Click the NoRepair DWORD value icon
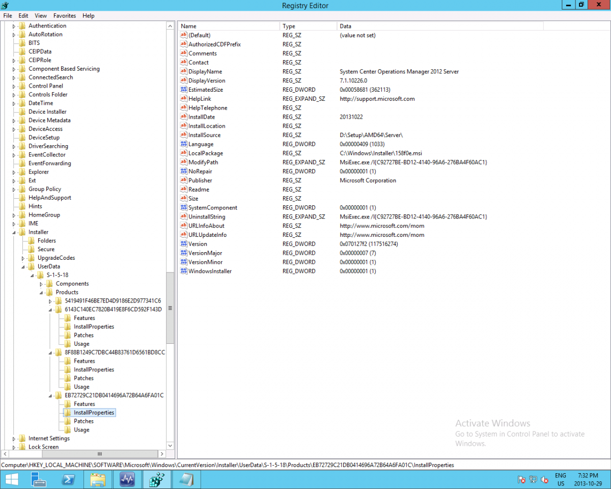The width and height of the screenshot is (611, 489). click(184, 172)
